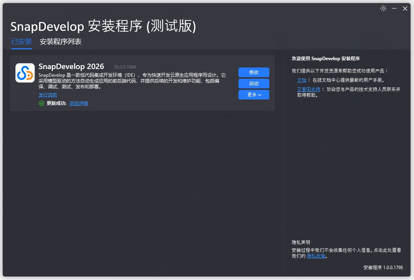Toggle the light/dark theme sun icon
Image resolution: width=414 pixels, height=280 pixels.
pyautogui.click(x=383, y=8)
